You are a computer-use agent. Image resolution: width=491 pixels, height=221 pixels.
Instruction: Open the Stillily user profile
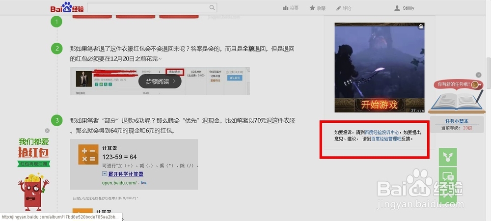point(404,8)
